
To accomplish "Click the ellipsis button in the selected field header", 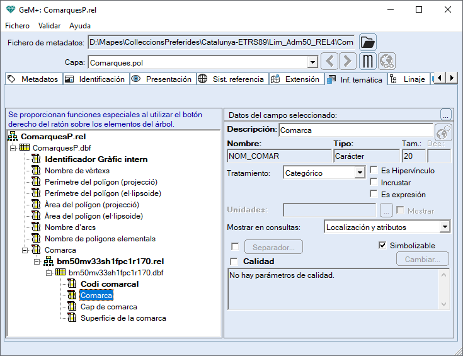I will click(445, 115).
